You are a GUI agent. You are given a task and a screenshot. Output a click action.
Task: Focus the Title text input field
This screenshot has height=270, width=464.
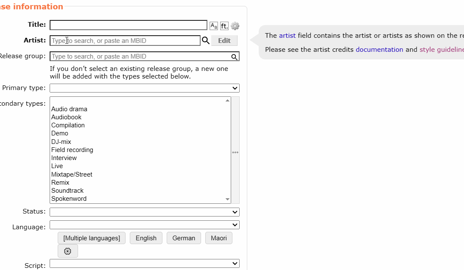(128, 25)
